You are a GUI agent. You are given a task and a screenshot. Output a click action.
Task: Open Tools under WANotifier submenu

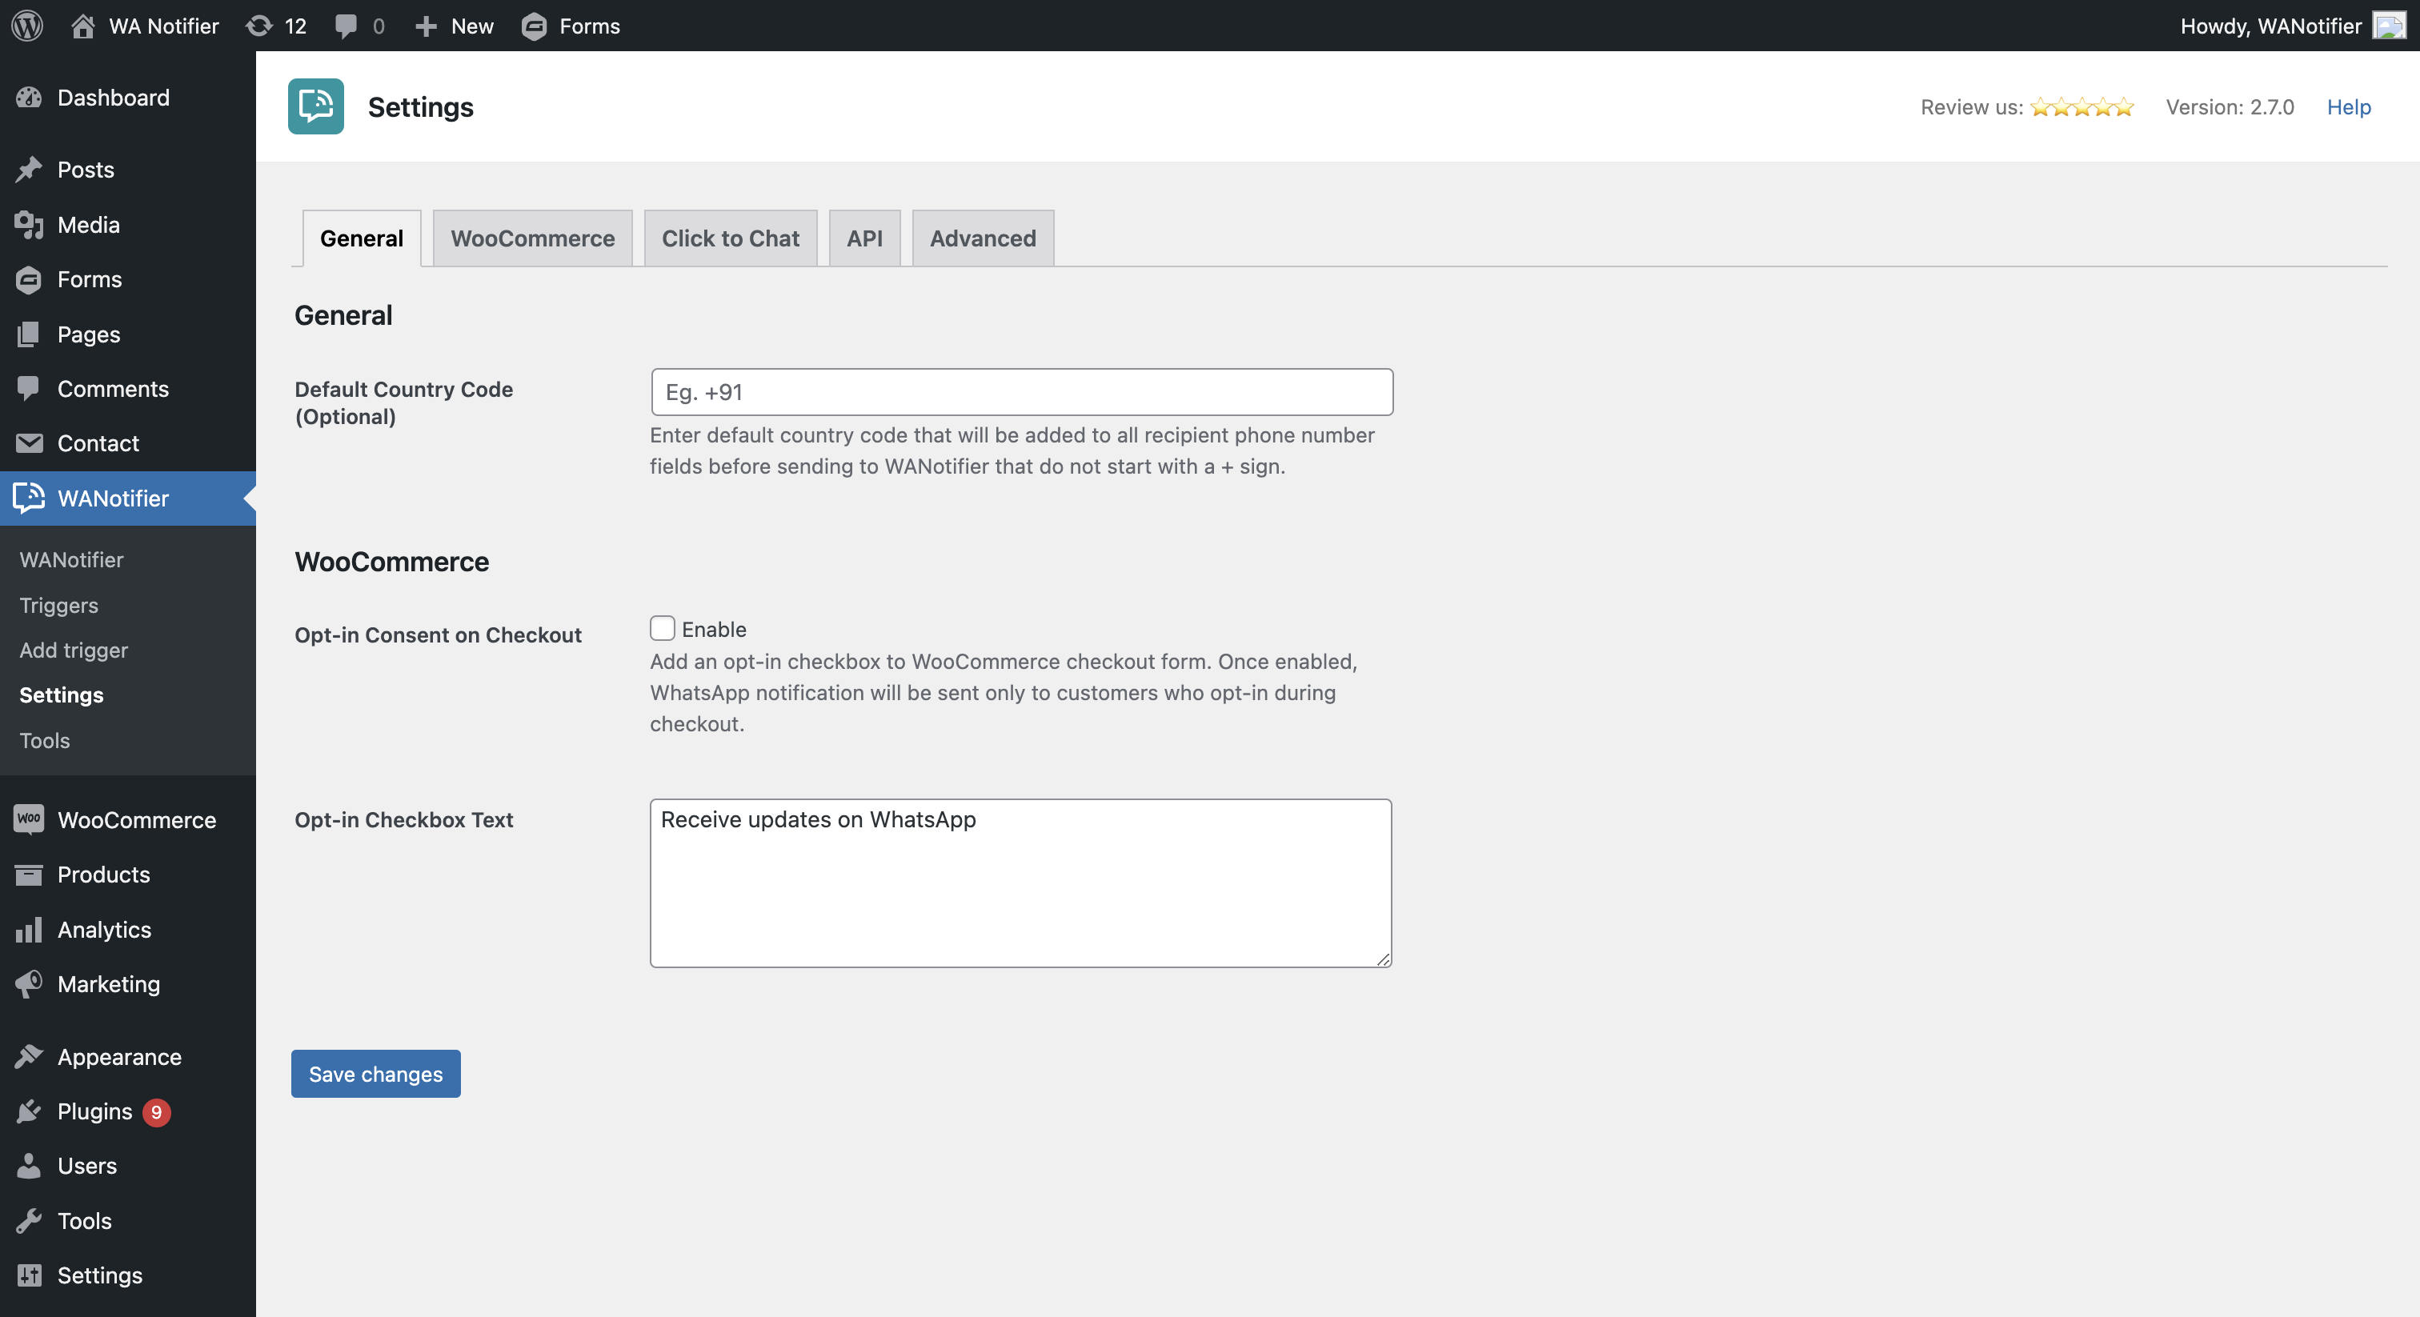pos(44,740)
